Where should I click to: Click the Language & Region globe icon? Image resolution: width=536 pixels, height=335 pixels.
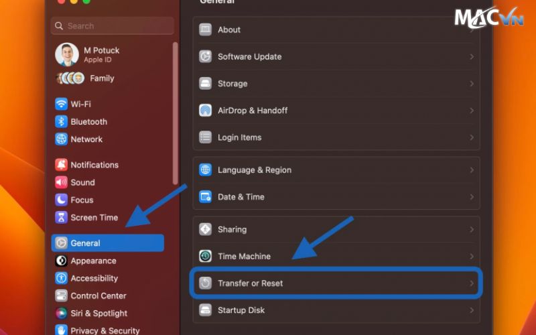pos(206,170)
